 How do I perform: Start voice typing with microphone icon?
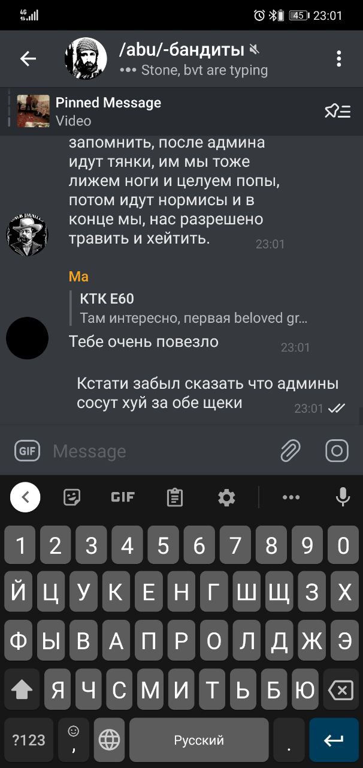[x=343, y=497]
